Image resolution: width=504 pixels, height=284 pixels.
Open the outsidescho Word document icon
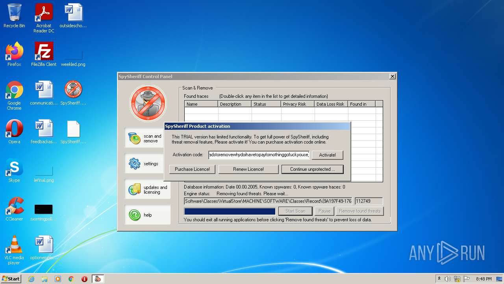click(73, 16)
